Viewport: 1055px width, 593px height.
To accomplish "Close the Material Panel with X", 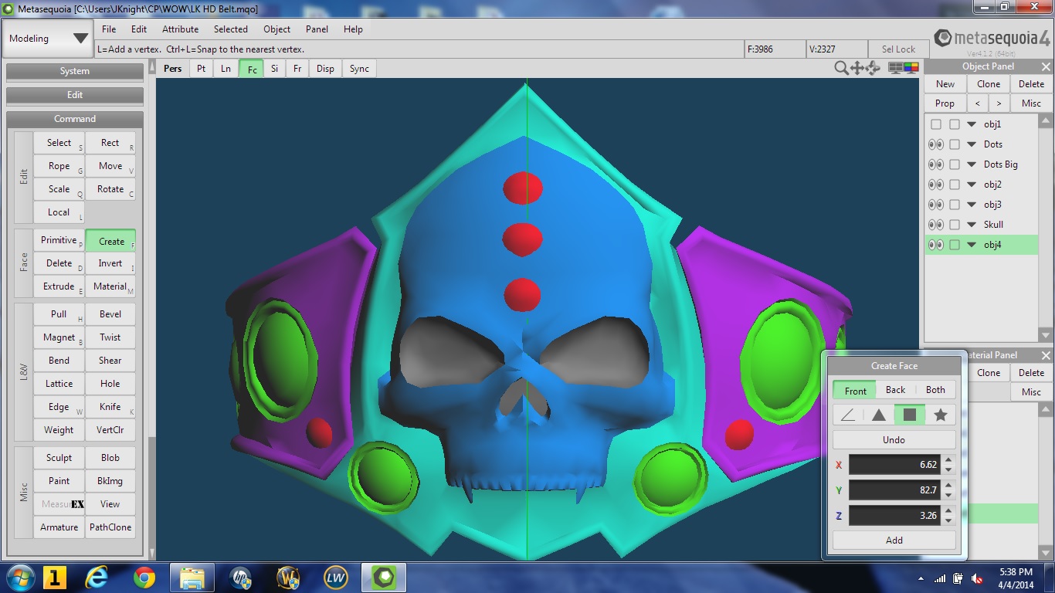I will [1046, 355].
